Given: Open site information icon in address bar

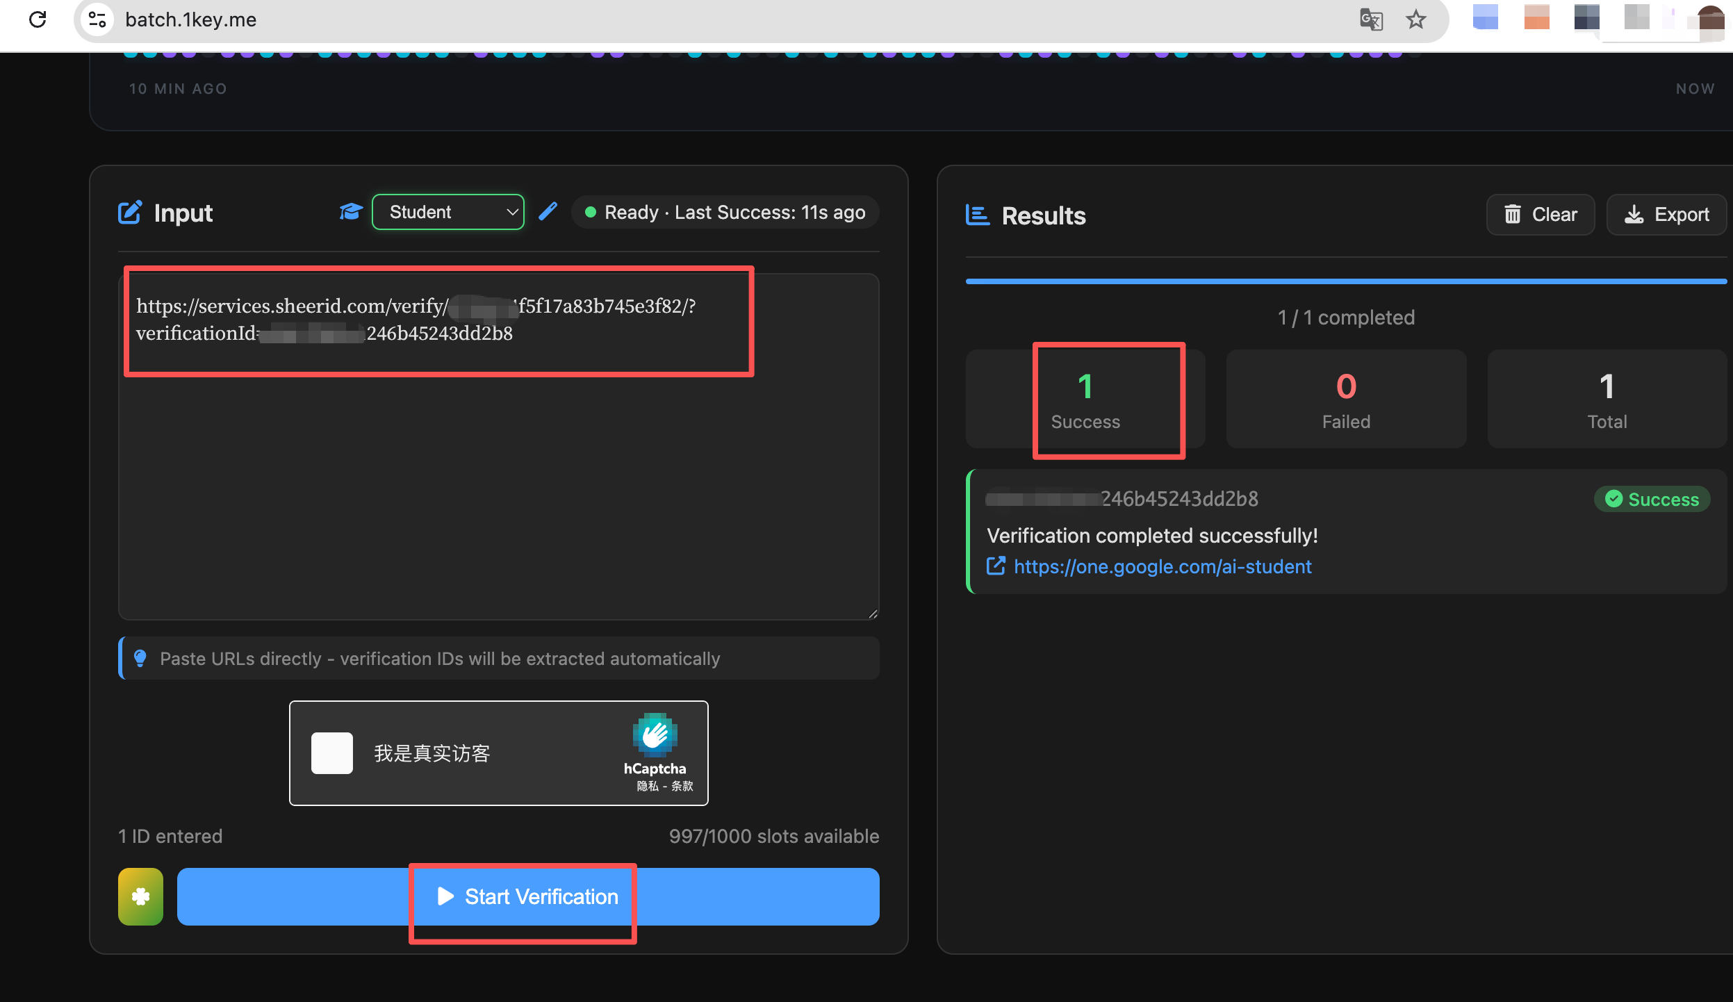Looking at the screenshot, I should (x=97, y=19).
